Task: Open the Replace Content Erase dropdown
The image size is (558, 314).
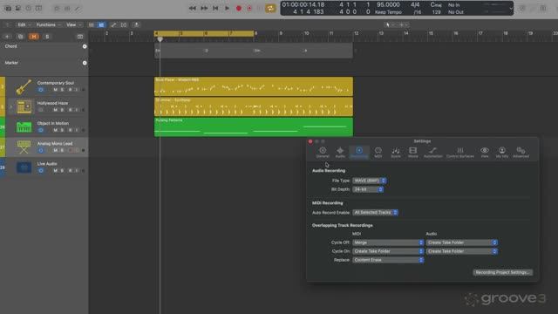Action: tap(388, 260)
